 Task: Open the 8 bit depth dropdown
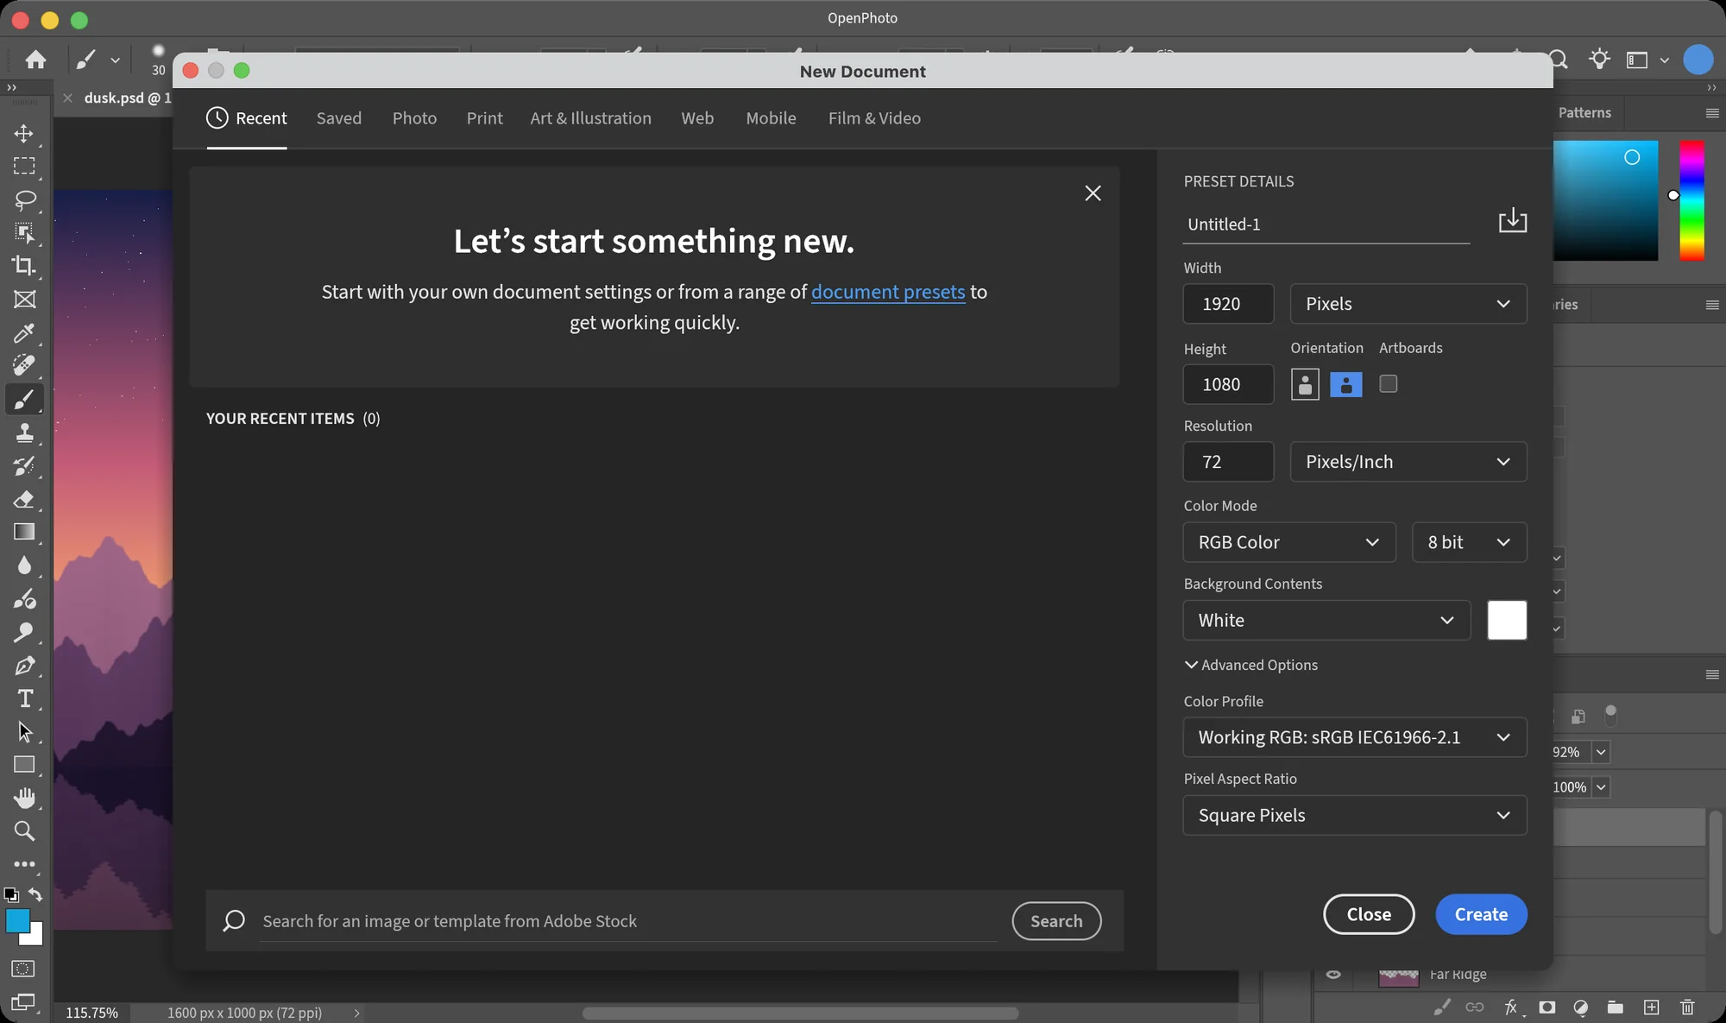point(1469,542)
